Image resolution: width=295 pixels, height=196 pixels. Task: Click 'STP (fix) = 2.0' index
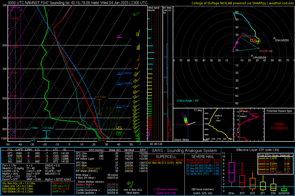tap(61, 189)
